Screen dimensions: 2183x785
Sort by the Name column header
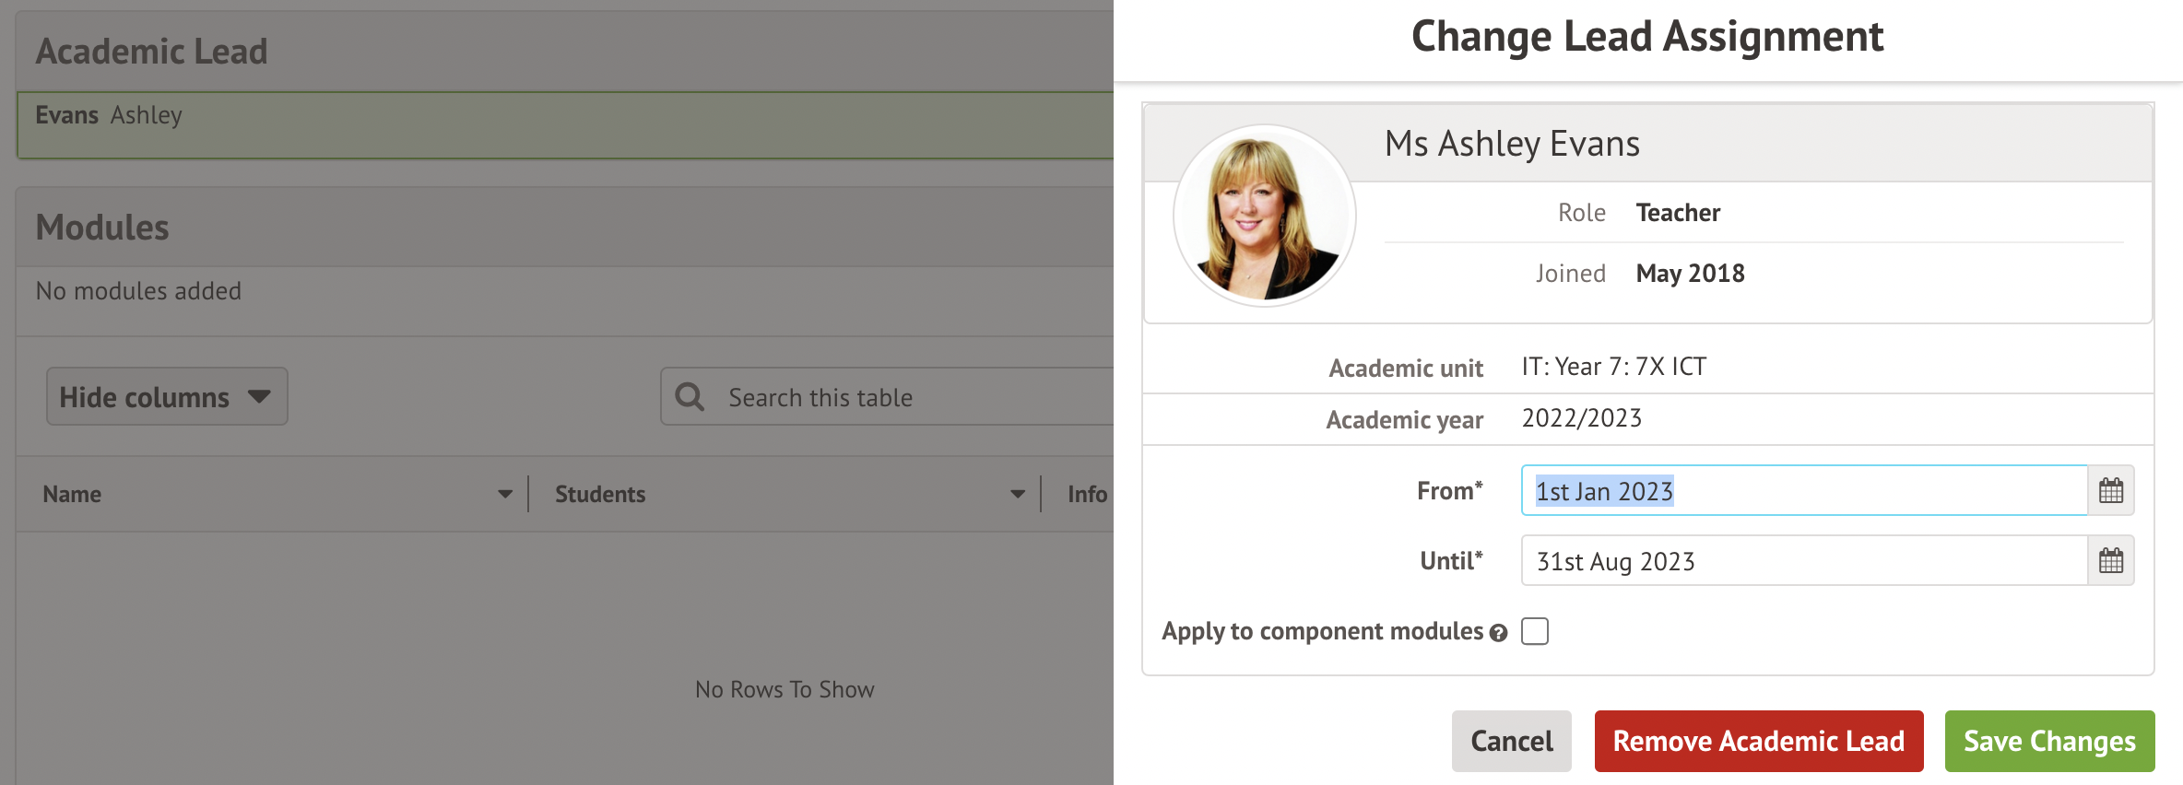point(73,495)
